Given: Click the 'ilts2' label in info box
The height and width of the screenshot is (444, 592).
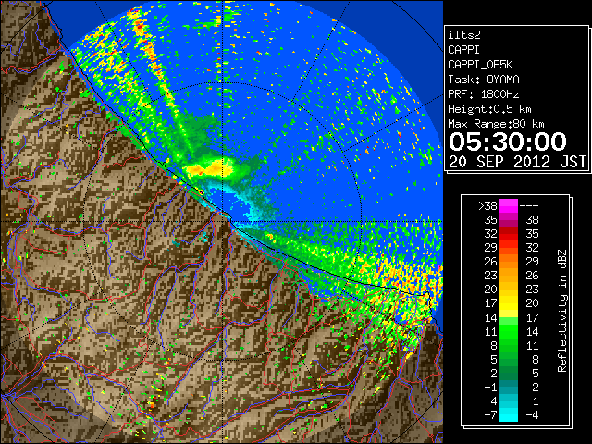Looking at the screenshot, I should 464,35.
